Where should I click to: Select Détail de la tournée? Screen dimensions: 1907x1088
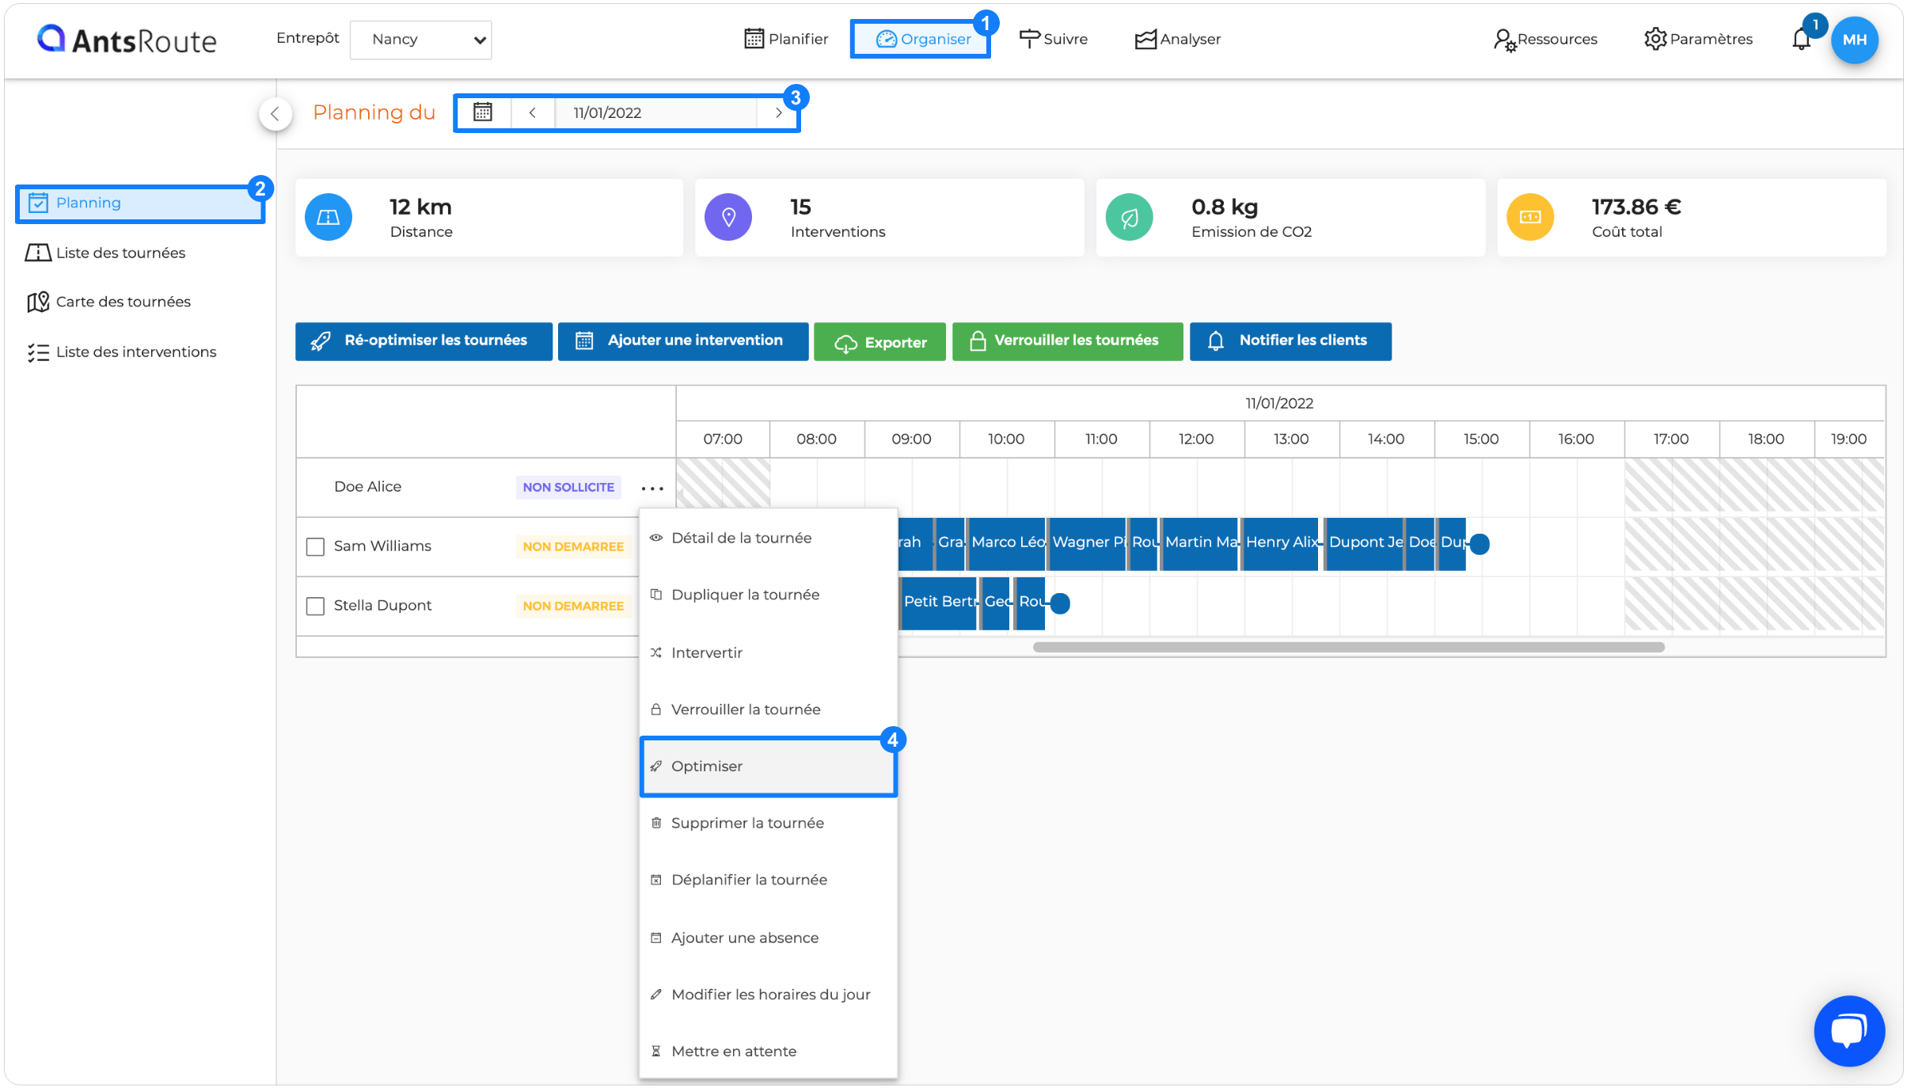click(768, 538)
